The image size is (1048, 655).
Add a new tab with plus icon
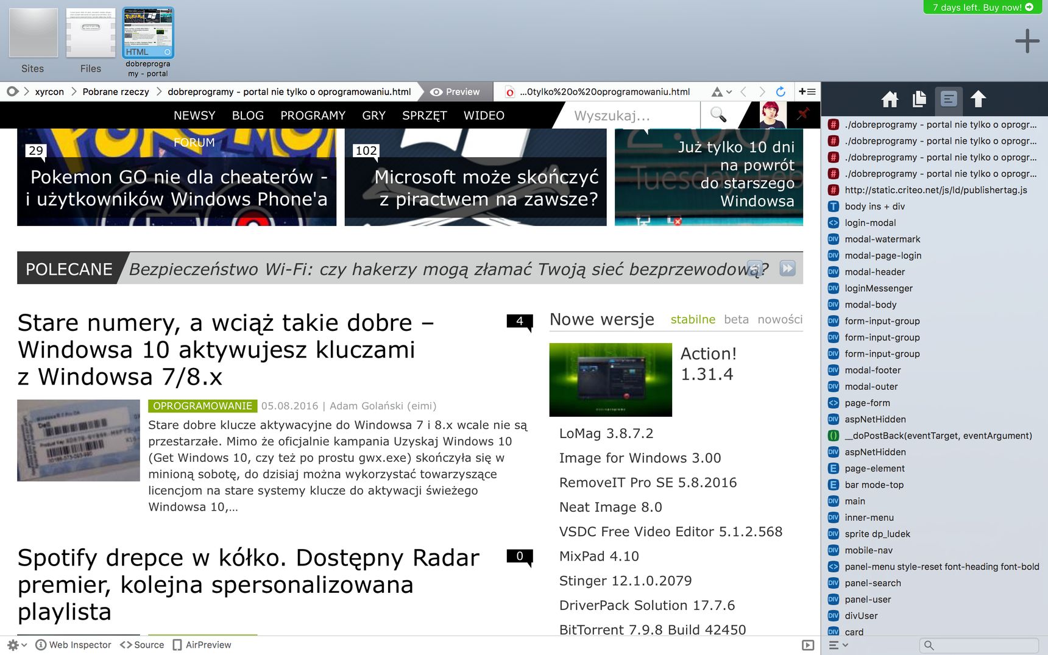(x=1027, y=41)
